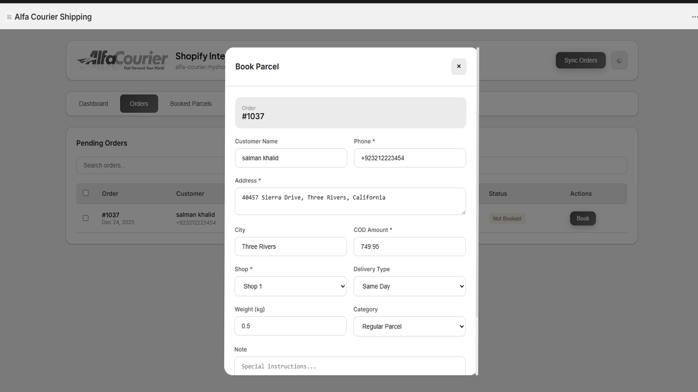Select the Orders tab
The width and height of the screenshot is (698, 392).
[139, 104]
